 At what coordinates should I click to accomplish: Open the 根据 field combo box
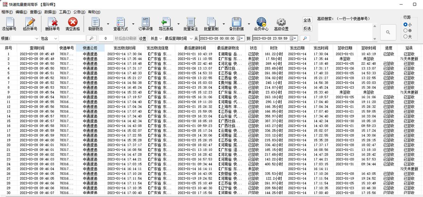(25, 38)
